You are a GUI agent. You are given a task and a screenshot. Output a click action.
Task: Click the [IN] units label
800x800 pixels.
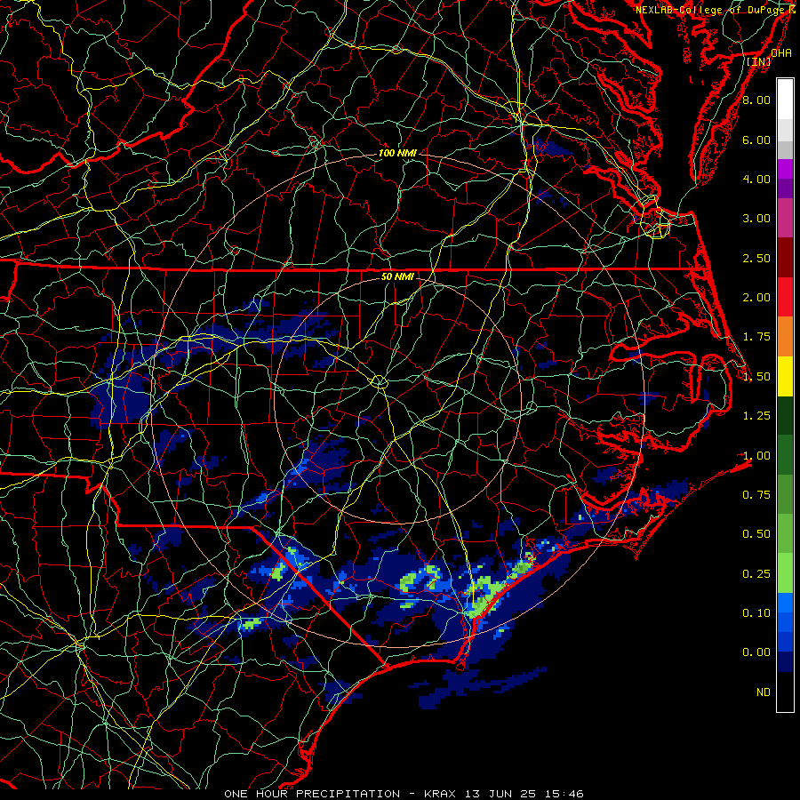click(759, 61)
